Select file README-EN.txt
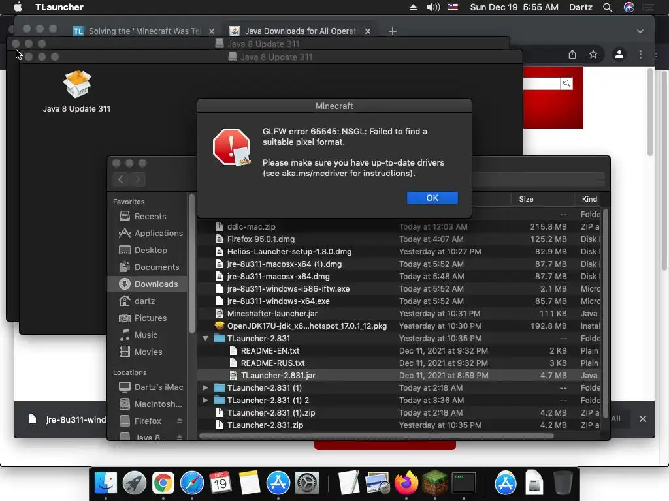 (399, 350)
